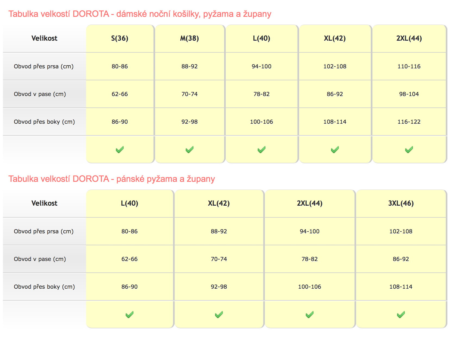Viewport: 458px width, 337px height.
Task: Click chest value 88-92 in men's XL(42) column
Action: click(x=219, y=231)
